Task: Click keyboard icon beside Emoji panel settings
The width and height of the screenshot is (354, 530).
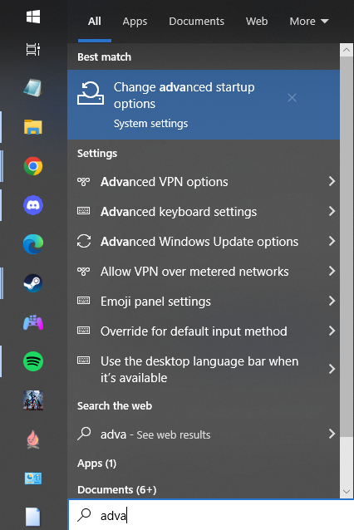Action: point(83,301)
